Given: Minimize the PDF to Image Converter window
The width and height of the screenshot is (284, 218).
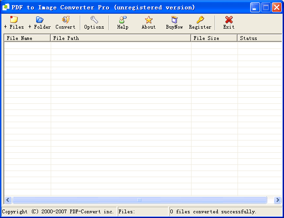Looking at the screenshot, I should point(255,8).
